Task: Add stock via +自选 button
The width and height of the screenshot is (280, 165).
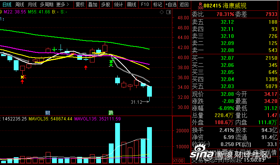Action: pos(171,4)
